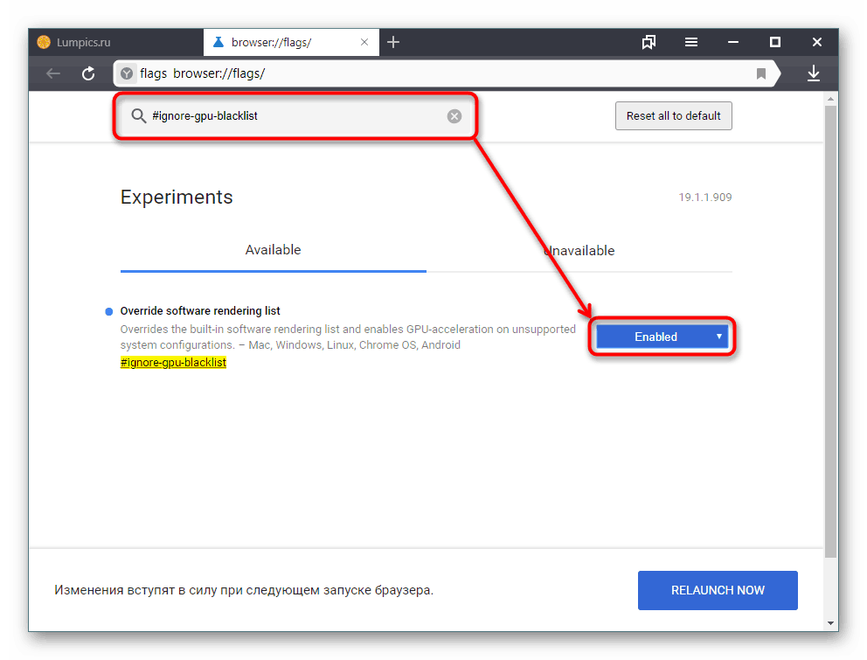Click the side panel bookmarks icon

pyautogui.click(x=649, y=41)
